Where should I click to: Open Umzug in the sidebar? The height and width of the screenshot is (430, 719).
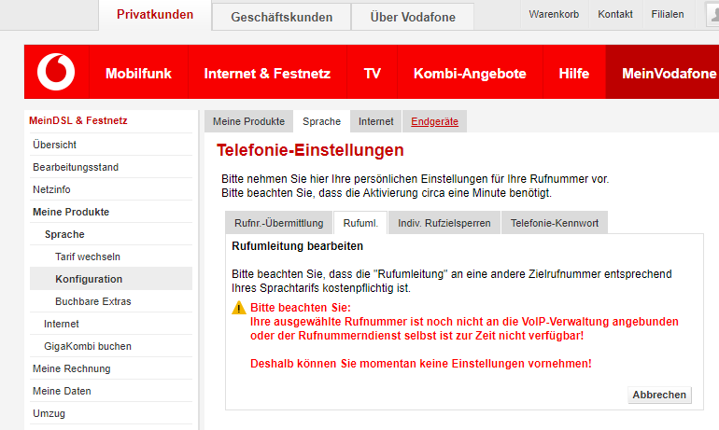(x=111, y=413)
